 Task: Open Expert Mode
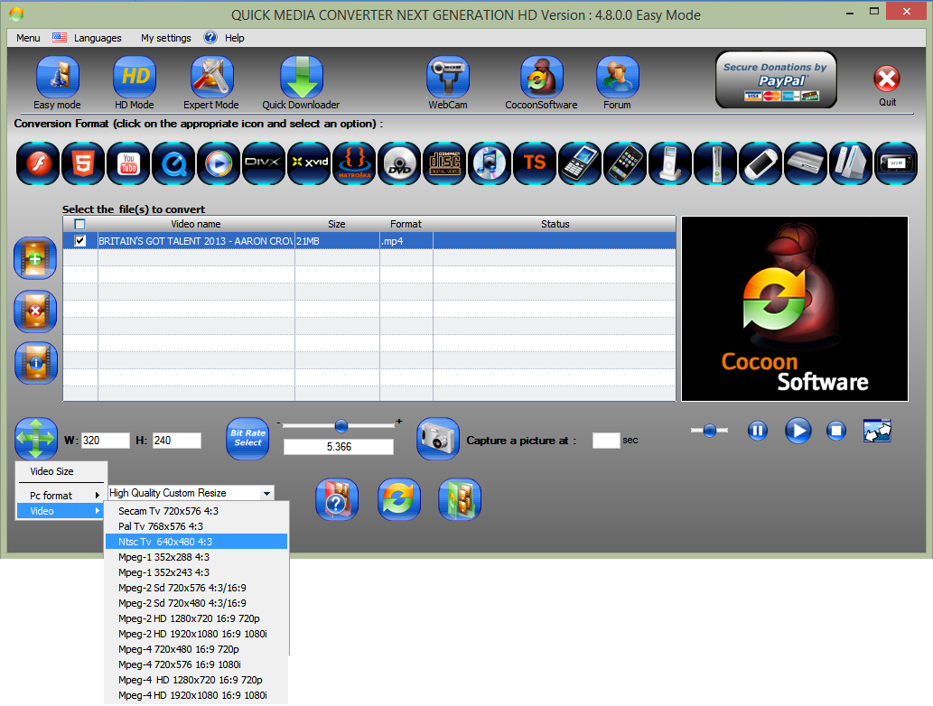pyautogui.click(x=212, y=78)
